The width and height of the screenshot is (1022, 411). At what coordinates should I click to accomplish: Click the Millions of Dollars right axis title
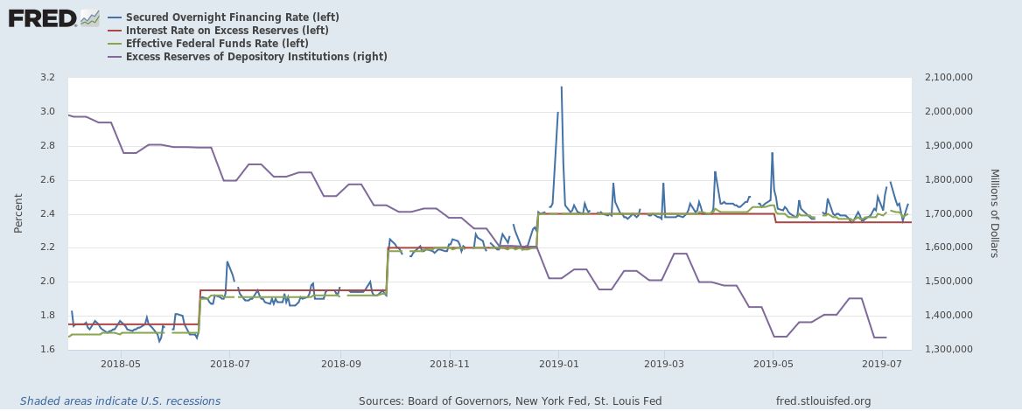[994, 213]
